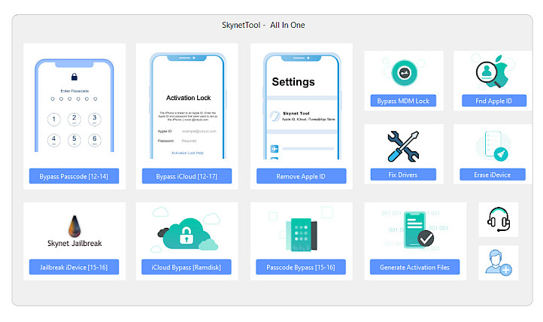
Task: Click the Skynet Jailbreak droplet logo
Action: click(x=74, y=226)
